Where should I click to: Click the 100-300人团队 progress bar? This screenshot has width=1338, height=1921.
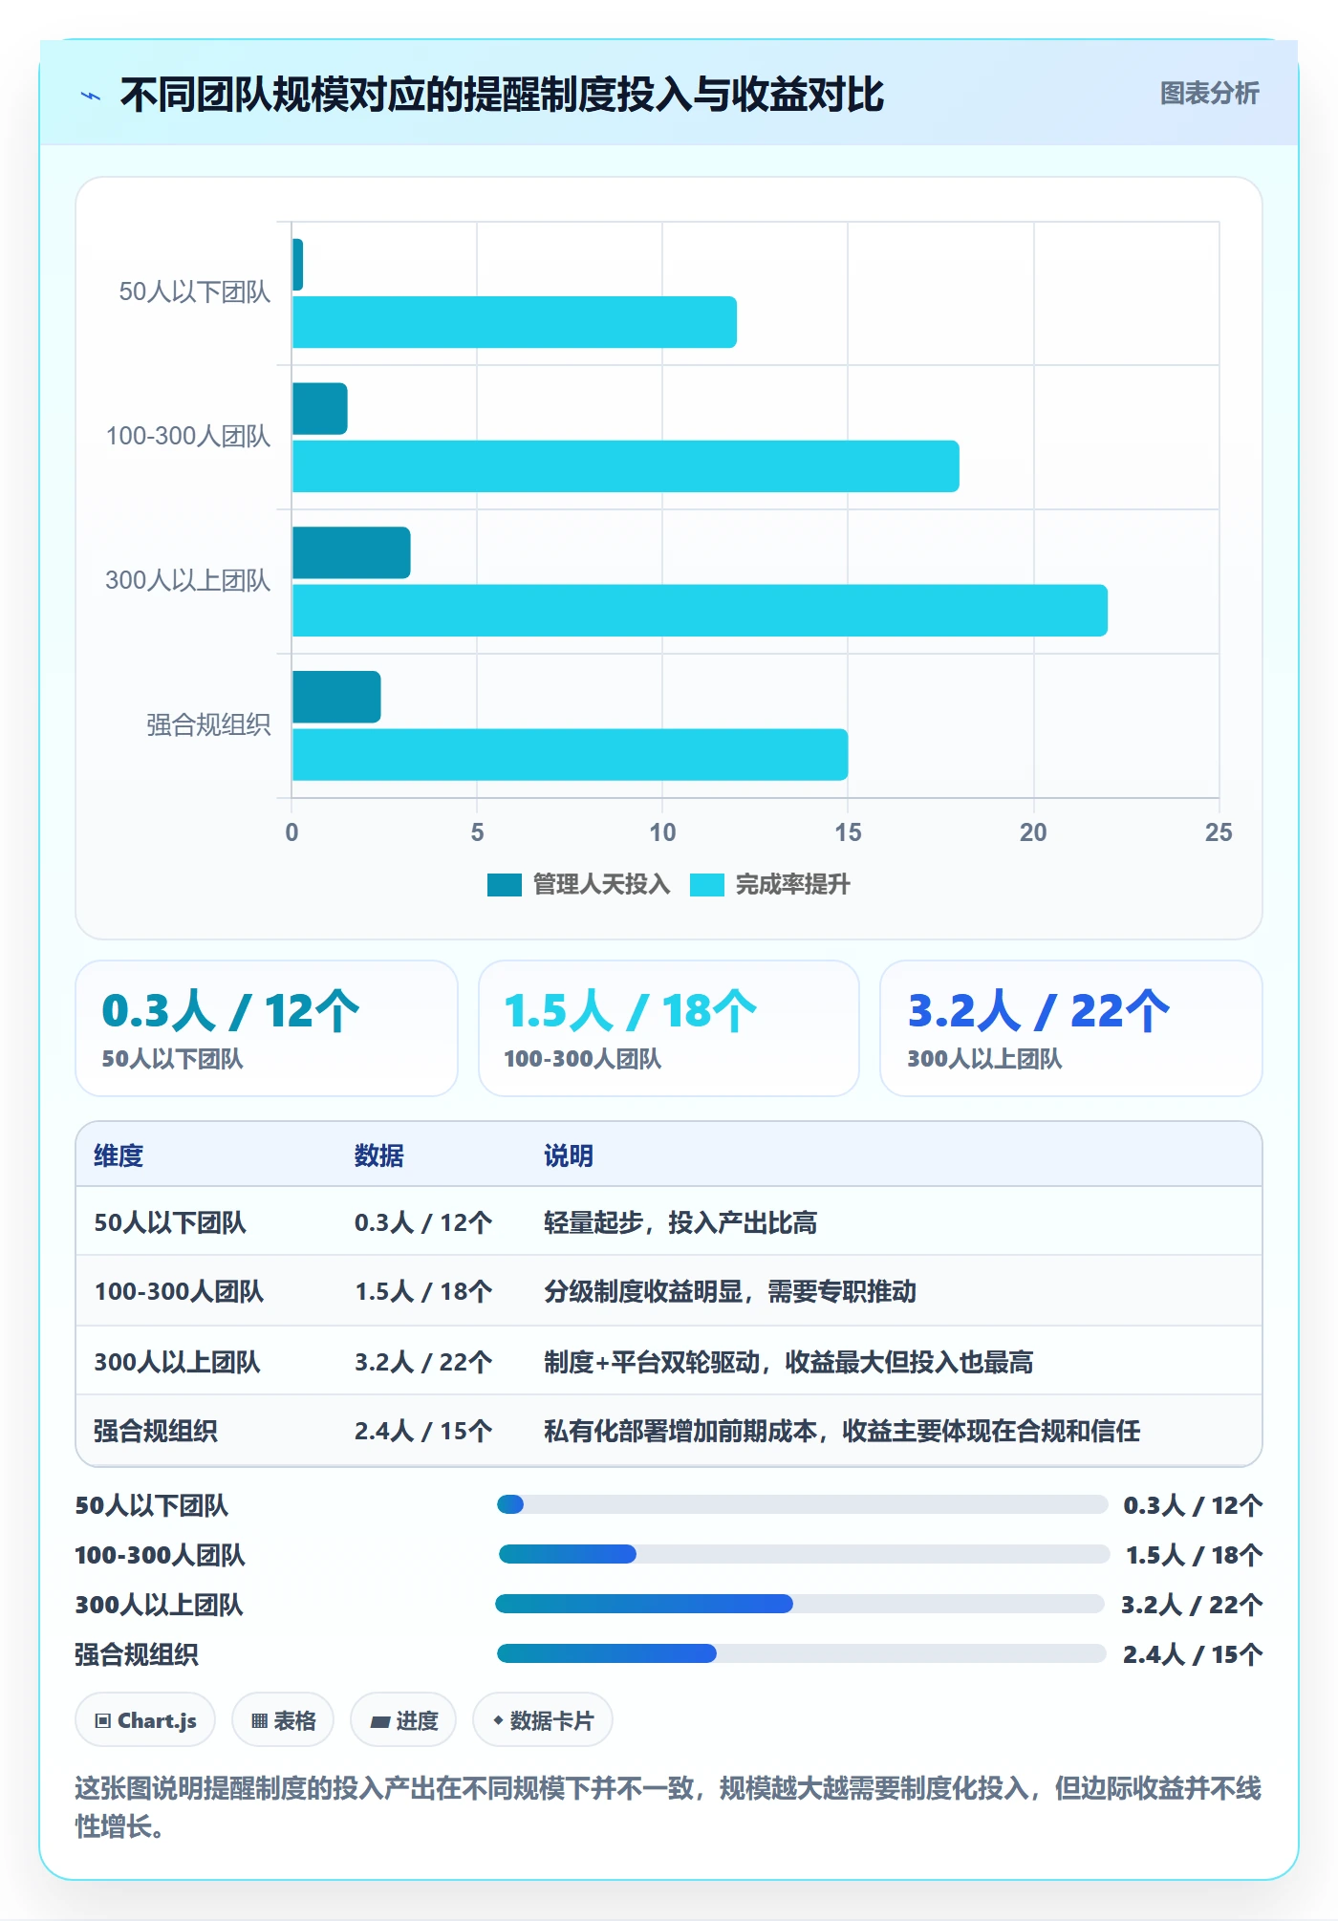pos(804,1554)
